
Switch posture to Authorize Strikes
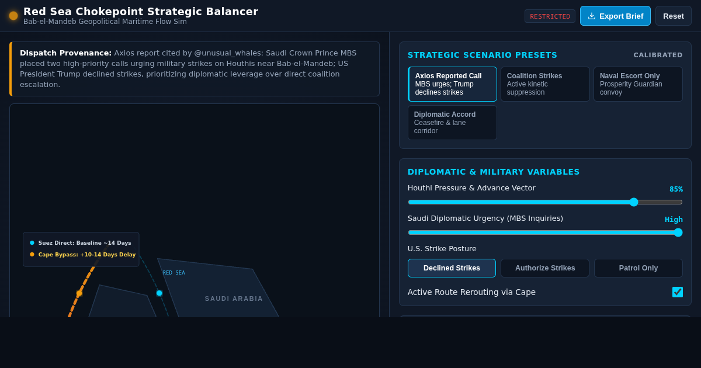(x=545, y=268)
